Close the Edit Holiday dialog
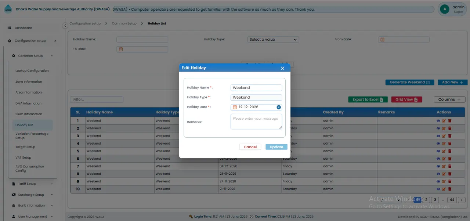Viewport: 470px width, 221px height. click(x=282, y=68)
